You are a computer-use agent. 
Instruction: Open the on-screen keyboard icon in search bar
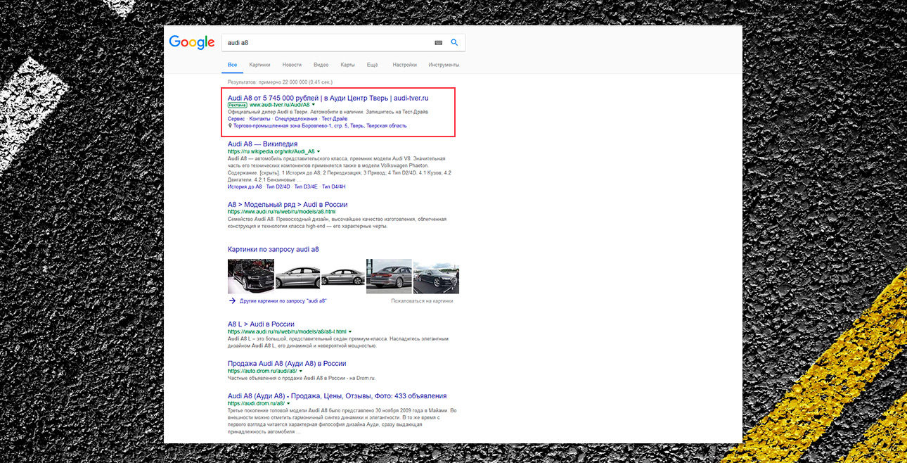(x=438, y=42)
